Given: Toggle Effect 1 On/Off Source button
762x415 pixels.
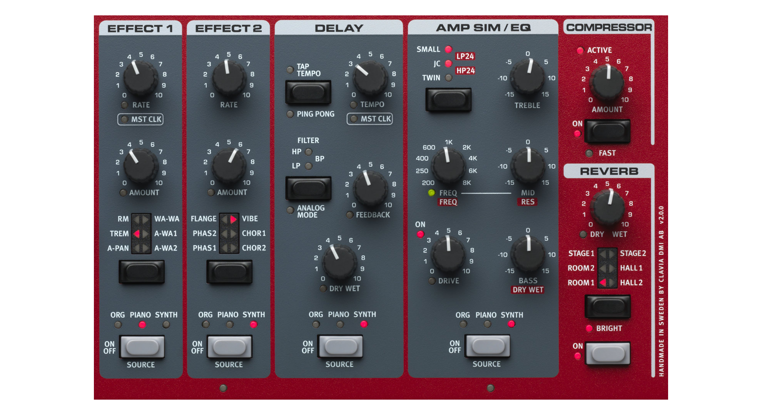Looking at the screenshot, I should pyautogui.click(x=142, y=347).
